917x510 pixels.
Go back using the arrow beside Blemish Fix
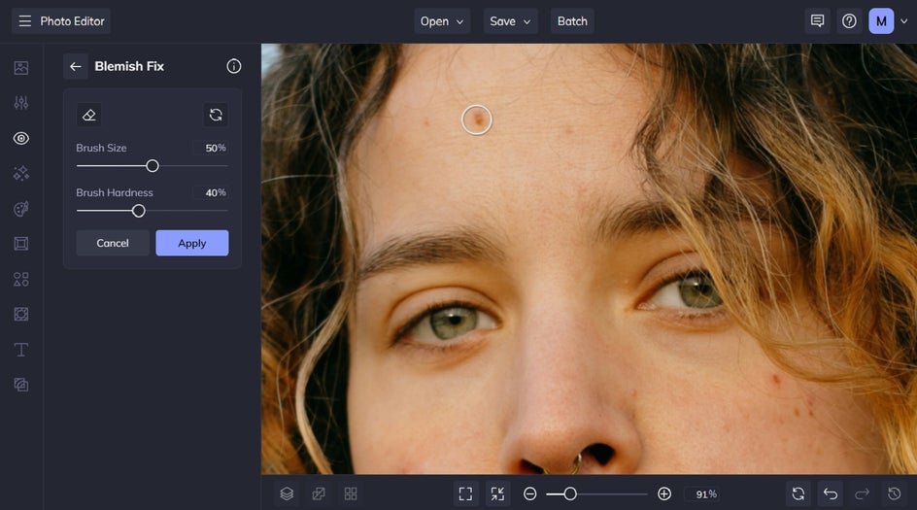click(x=76, y=66)
